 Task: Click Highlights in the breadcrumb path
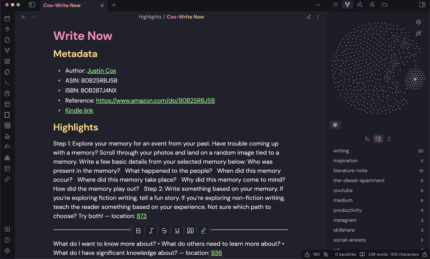(149, 17)
